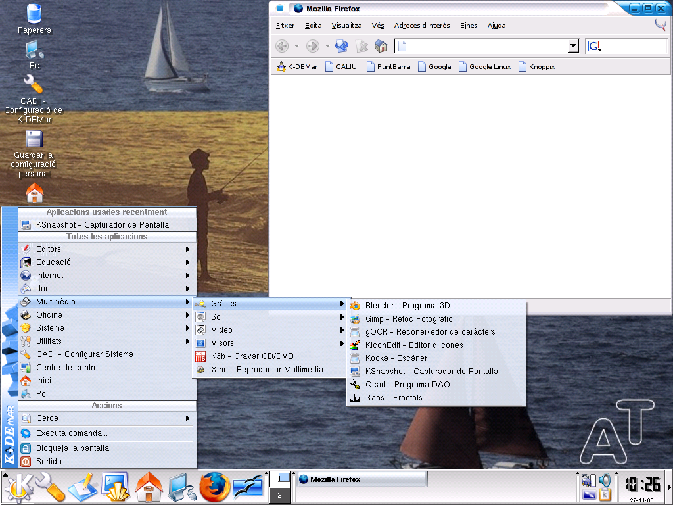Click the Mozilla Firefox taskbar entry
This screenshot has width=673, height=505.
tap(361, 479)
